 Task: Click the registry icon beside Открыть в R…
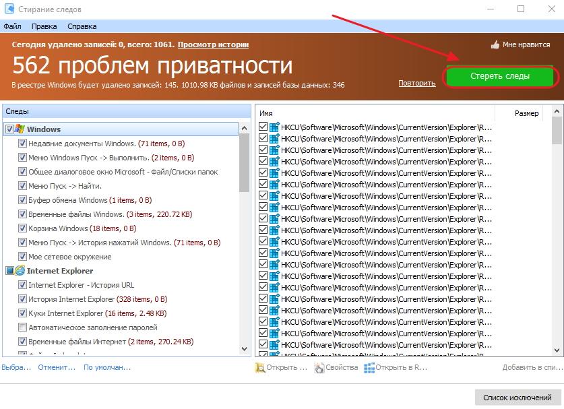369,368
